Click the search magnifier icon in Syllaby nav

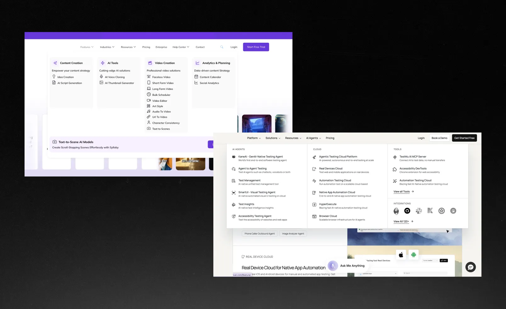[222, 47]
